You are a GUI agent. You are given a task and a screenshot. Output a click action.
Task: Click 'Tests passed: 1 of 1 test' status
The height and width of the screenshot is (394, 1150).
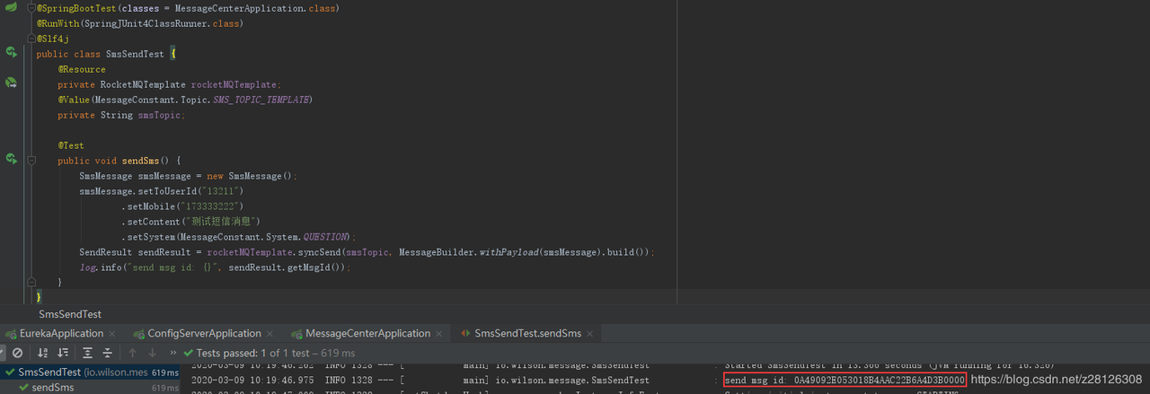[x=269, y=353]
